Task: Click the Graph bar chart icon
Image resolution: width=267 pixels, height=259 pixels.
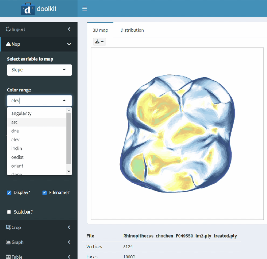Action: pyautogui.click(x=8, y=242)
